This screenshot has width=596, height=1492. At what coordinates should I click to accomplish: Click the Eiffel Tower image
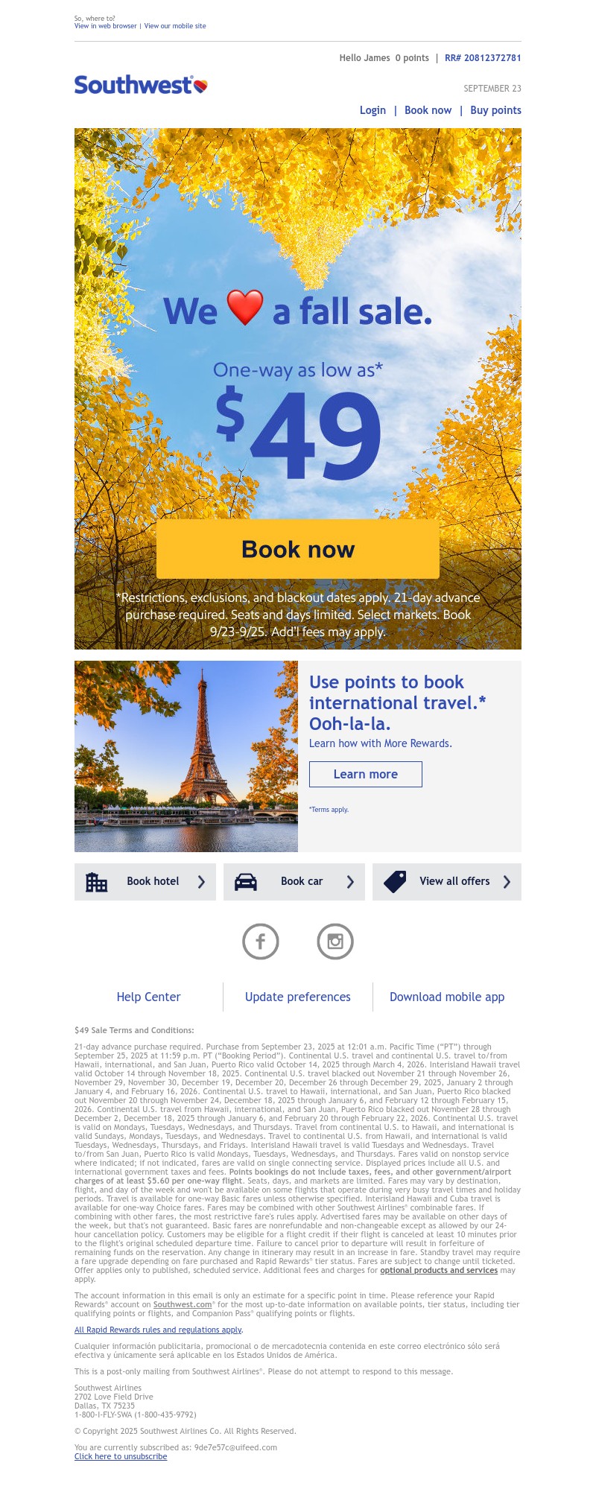[x=186, y=756]
